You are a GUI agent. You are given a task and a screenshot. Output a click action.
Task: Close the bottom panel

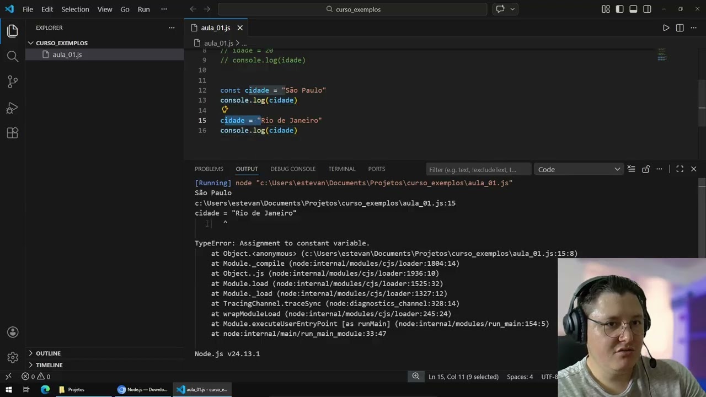693,169
